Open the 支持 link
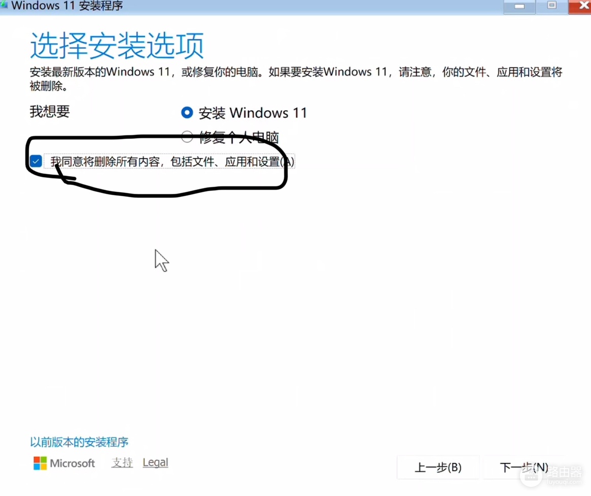 pyautogui.click(x=122, y=463)
